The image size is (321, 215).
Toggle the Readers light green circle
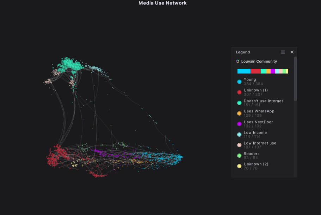pyautogui.click(x=239, y=156)
